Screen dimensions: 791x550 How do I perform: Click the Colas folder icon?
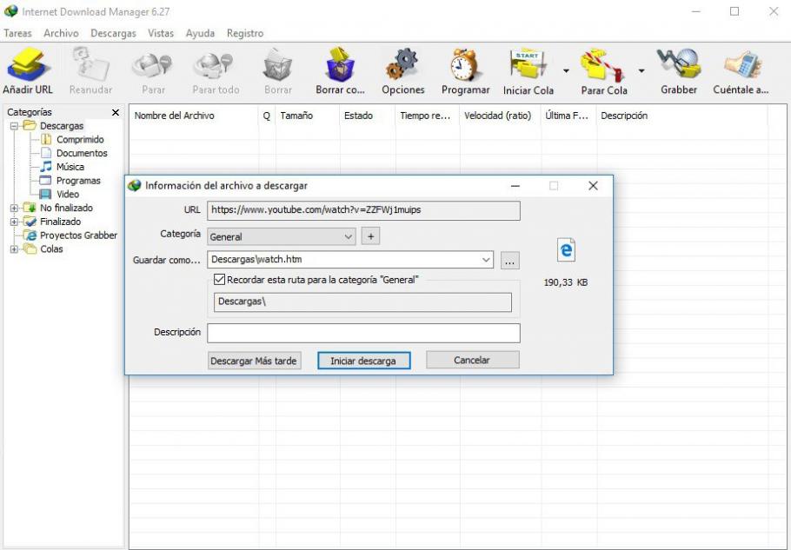click(x=30, y=249)
